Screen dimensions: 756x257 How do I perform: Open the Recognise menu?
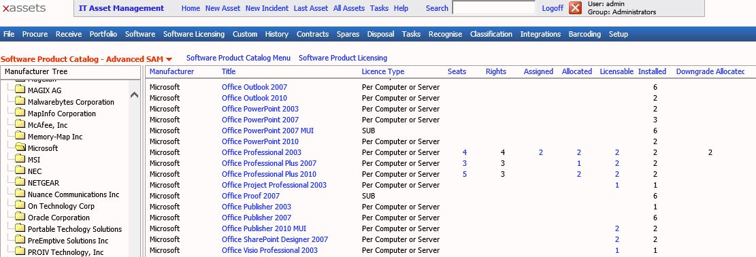click(445, 34)
